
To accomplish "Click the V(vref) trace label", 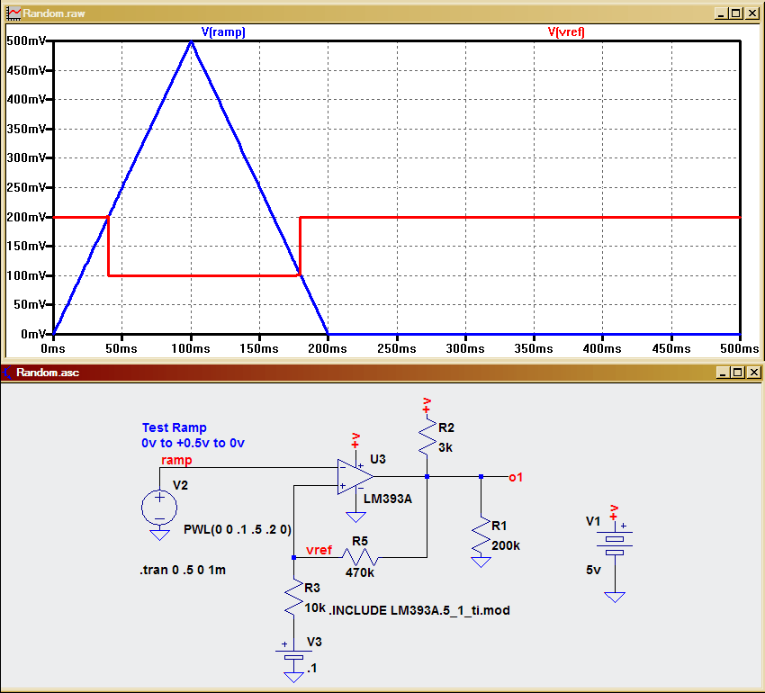I will 566,32.
